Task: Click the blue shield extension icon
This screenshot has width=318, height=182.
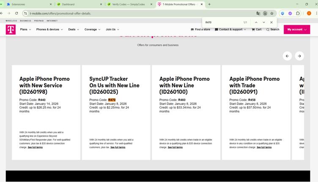Action: point(282,13)
